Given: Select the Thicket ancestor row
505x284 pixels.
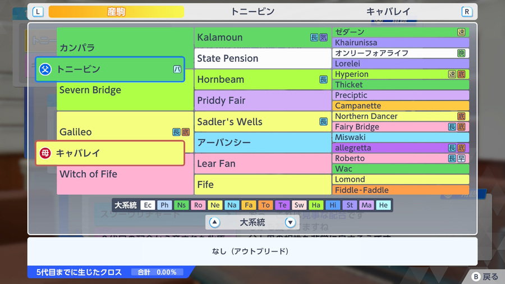Looking at the screenshot, I should [x=401, y=85].
